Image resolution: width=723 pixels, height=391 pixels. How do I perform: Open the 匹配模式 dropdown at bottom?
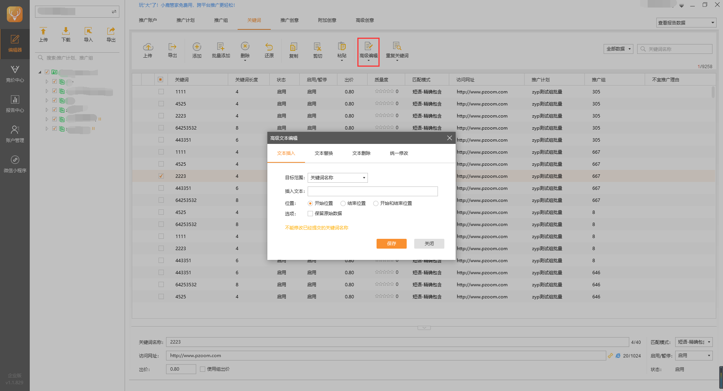coord(694,342)
